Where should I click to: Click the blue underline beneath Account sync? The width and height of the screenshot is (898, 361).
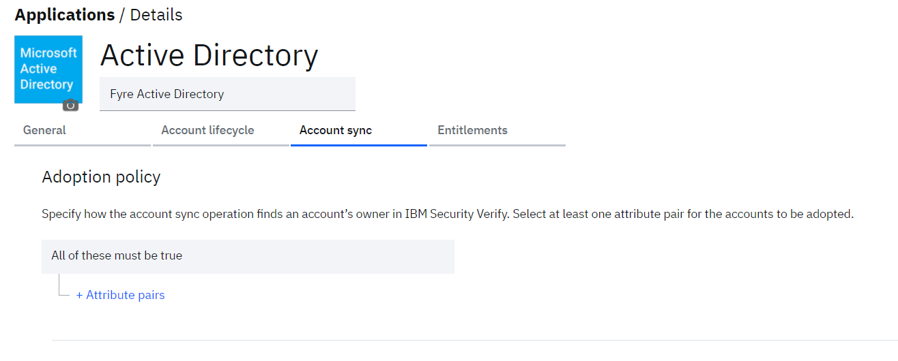click(x=359, y=145)
